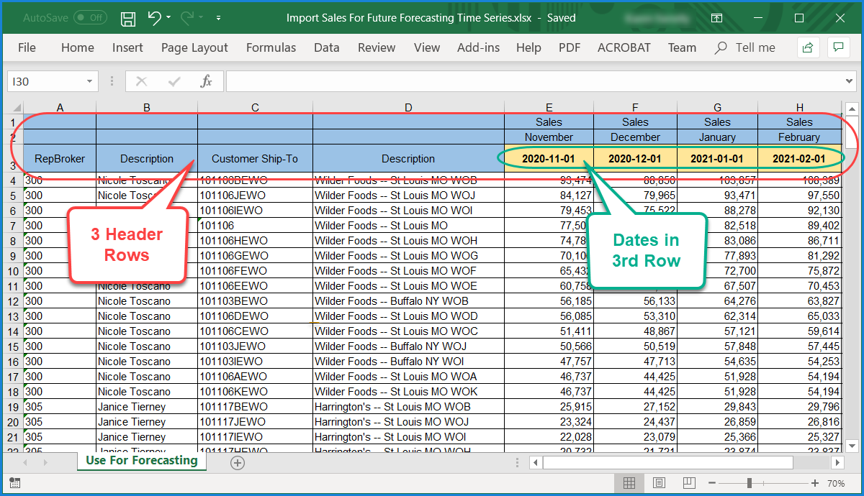
Task: Click vertical scrollbar down arrow
Action: click(x=851, y=446)
